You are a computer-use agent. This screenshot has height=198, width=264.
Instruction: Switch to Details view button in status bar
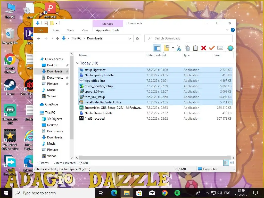(x=226, y=163)
